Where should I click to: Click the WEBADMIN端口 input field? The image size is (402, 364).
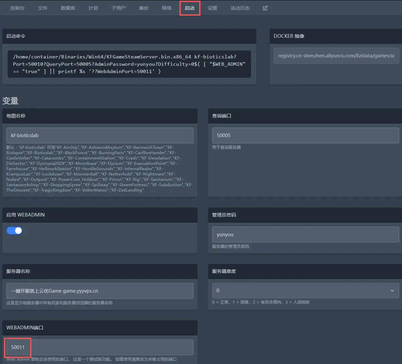pos(100,347)
